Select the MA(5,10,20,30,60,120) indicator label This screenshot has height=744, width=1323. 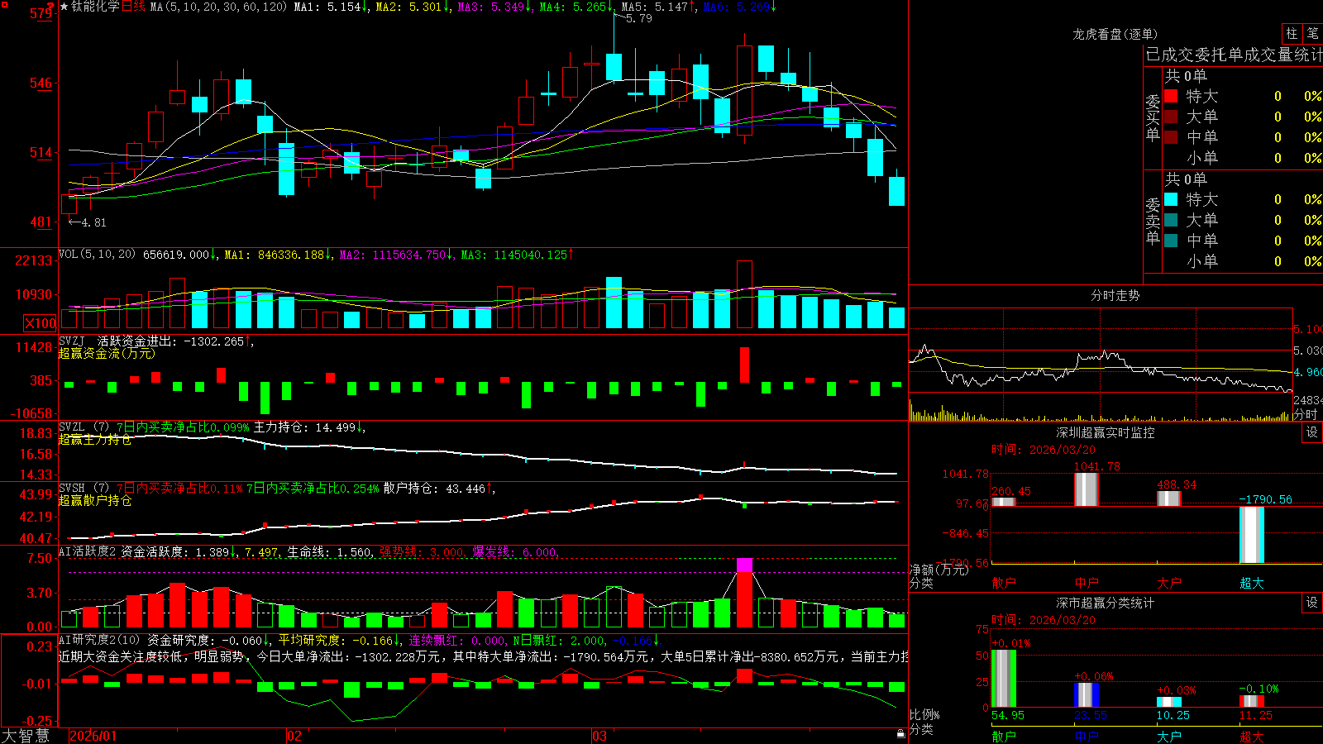point(218,7)
